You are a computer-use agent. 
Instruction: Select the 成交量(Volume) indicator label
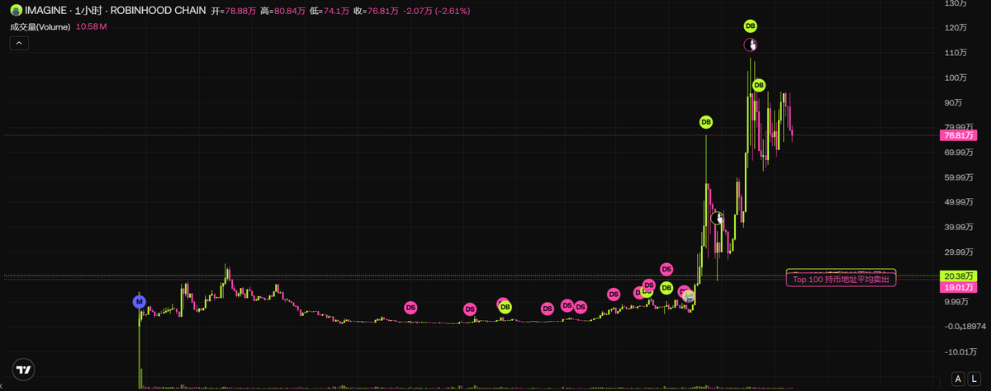40,26
